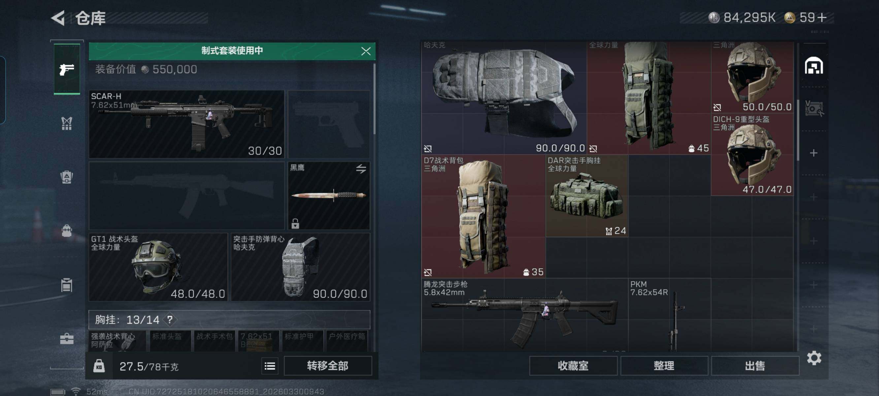Go back using the arrow beside 仓库
The width and height of the screenshot is (879, 396).
click(x=58, y=18)
